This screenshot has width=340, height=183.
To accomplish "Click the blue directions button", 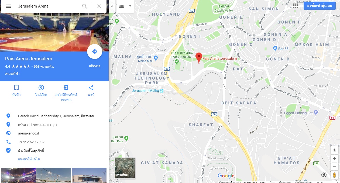I will click(x=95, y=51).
